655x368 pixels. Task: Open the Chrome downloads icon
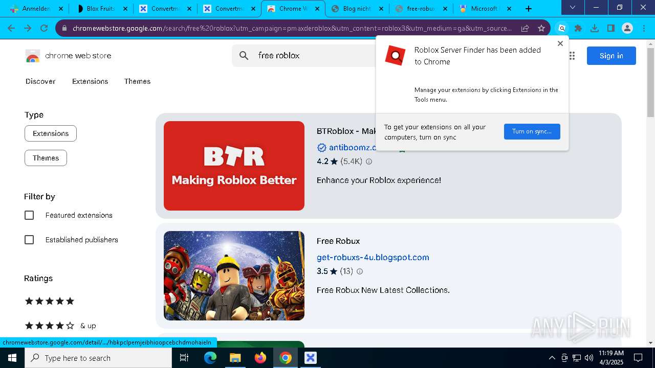[595, 28]
